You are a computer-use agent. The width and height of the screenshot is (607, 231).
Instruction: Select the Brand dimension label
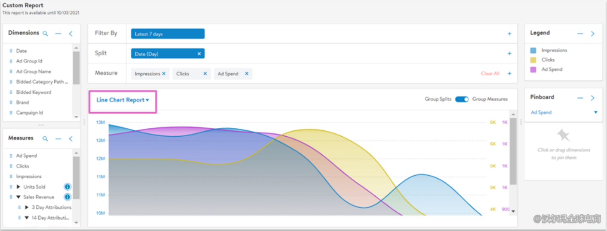tap(22, 102)
